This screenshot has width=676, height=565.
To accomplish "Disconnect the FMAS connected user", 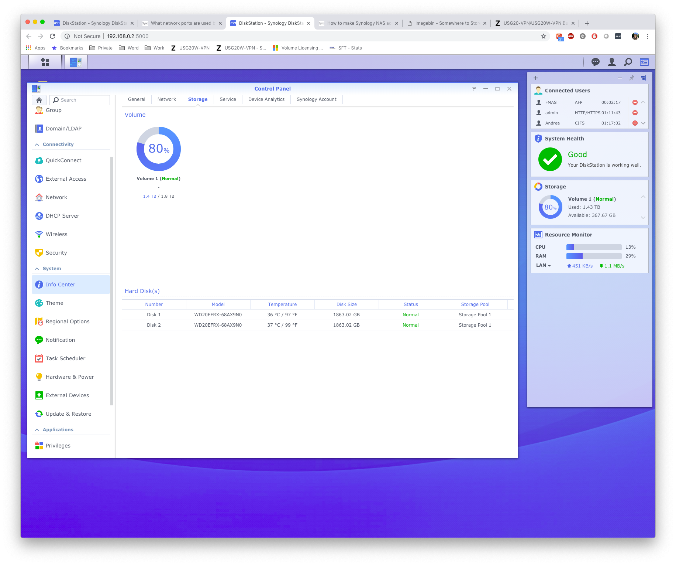I will tap(635, 102).
